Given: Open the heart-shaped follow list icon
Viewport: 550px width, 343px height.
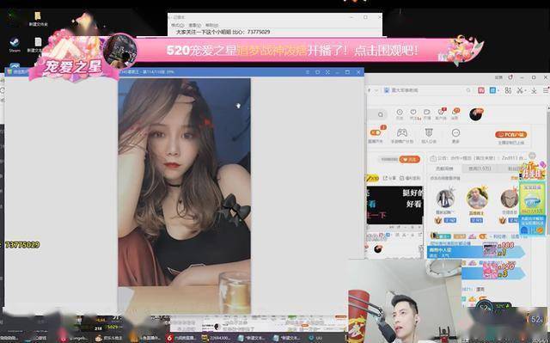Looking at the screenshot, I should pyautogui.click(x=413, y=113).
